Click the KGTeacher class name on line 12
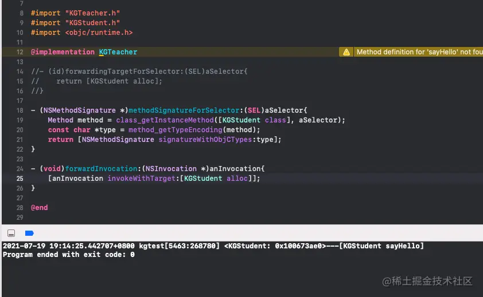 coord(118,52)
